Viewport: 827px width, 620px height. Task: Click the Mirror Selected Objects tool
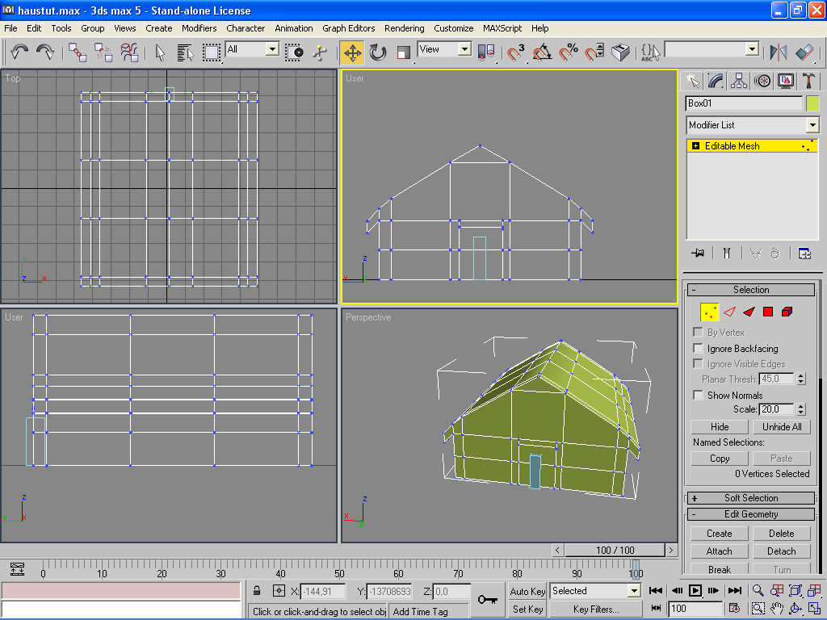coord(779,53)
